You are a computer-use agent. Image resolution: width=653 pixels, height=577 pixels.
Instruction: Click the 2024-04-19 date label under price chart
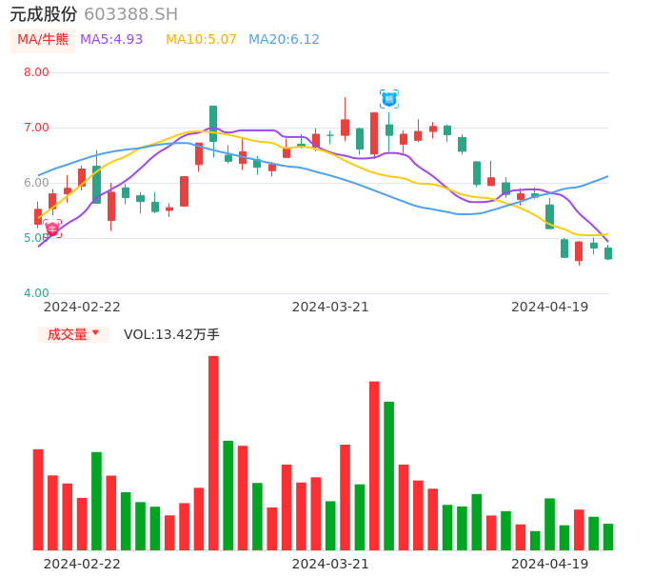pos(550,307)
